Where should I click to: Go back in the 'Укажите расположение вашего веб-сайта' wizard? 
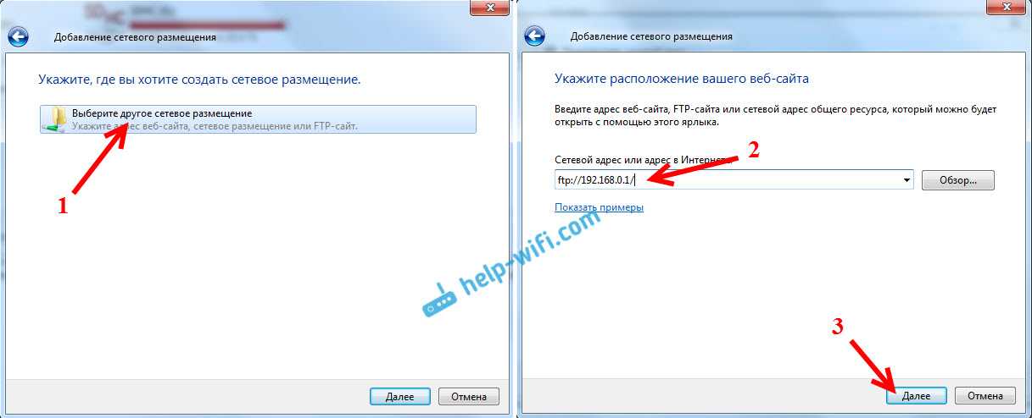534,36
